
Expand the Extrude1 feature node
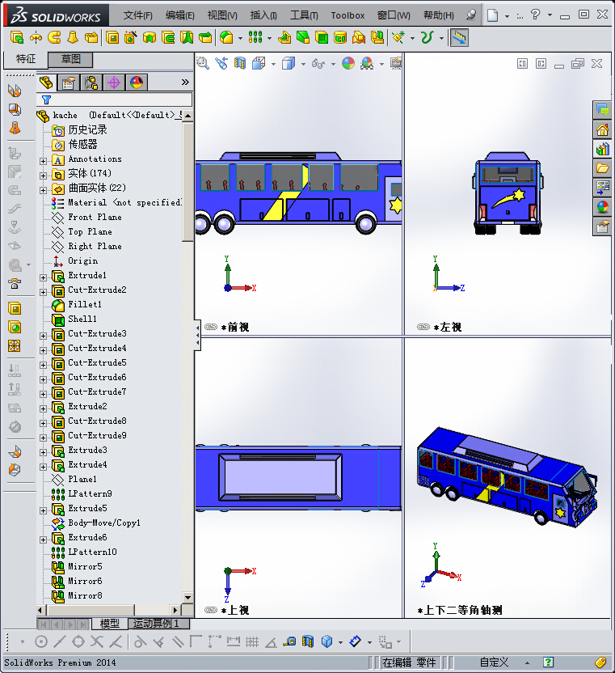(43, 277)
